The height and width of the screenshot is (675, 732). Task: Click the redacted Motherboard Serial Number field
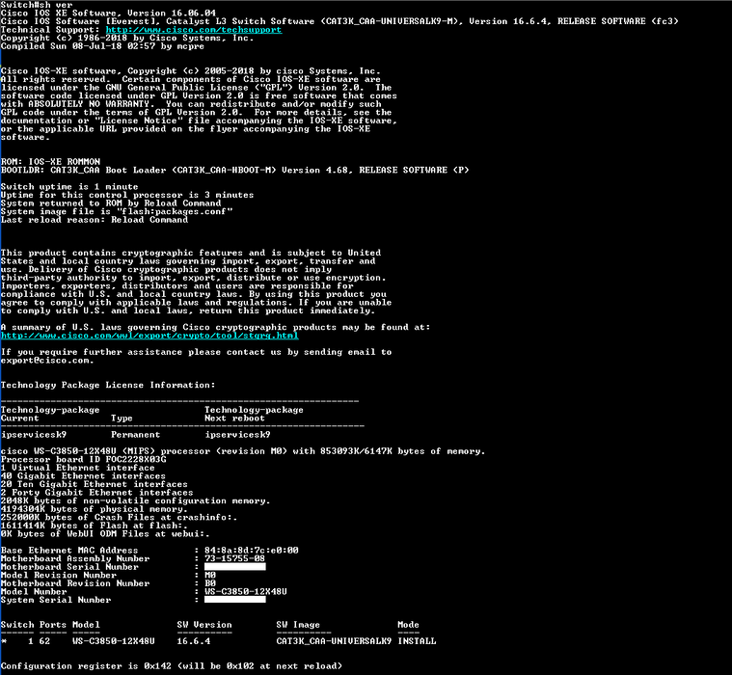tap(235, 567)
